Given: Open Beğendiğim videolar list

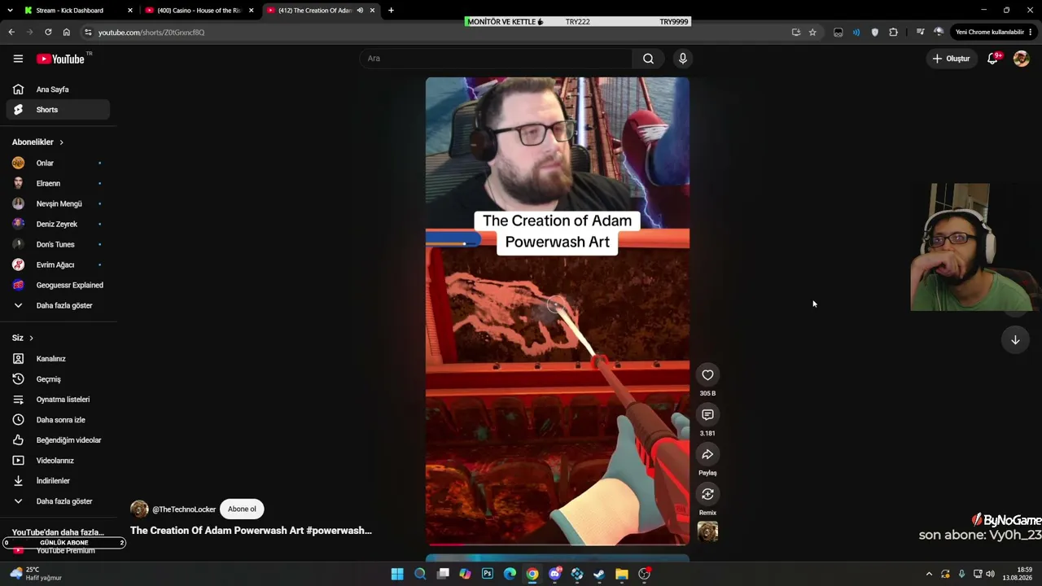Looking at the screenshot, I should (x=57, y=440).
